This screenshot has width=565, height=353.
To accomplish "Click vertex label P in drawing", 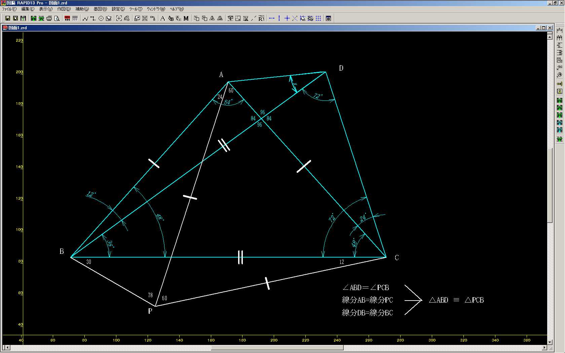I will pos(150,311).
